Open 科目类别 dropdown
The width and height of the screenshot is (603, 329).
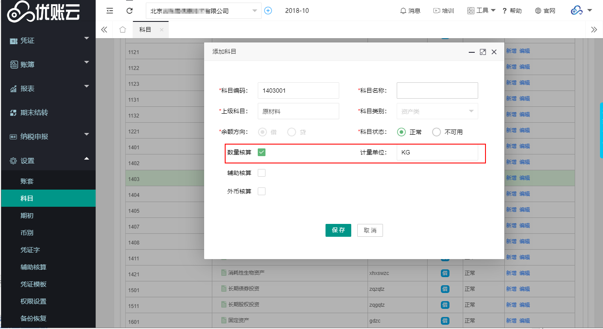pos(437,111)
